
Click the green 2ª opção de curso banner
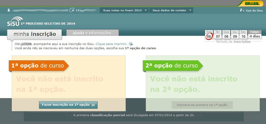(x=173, y=66)
